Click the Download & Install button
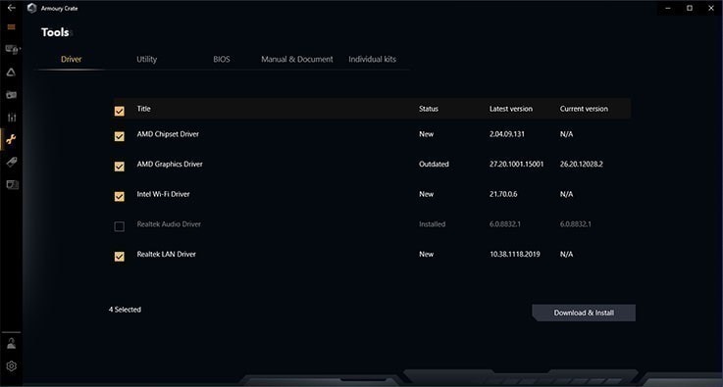Viewport: 723px width, 387px height. tap(584, 313)
